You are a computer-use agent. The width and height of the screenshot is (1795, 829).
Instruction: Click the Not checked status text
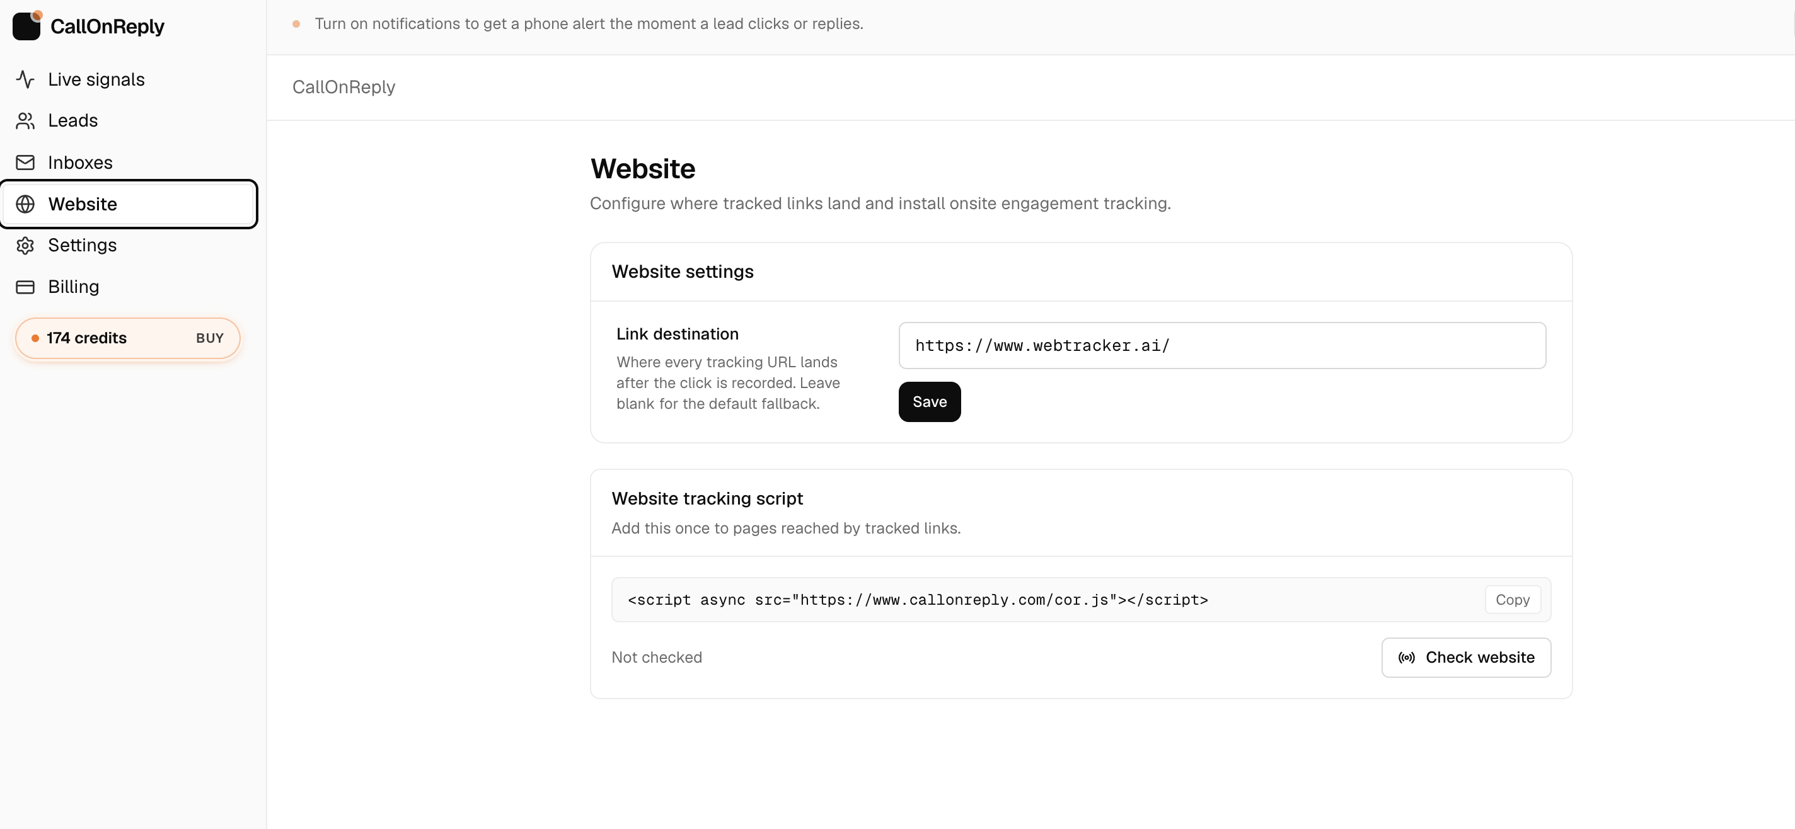[x=656, y=658]
